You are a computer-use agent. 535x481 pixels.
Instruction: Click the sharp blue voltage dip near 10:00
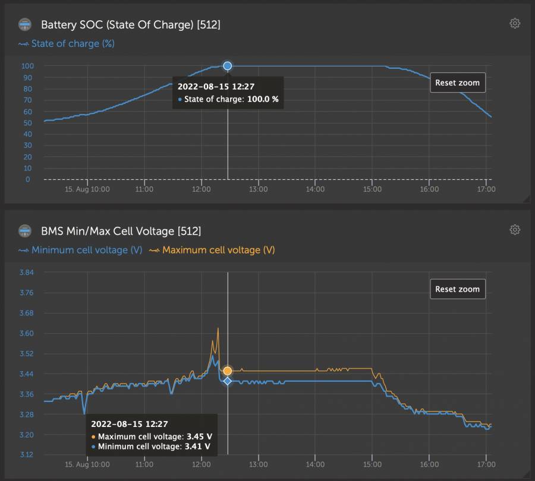84,412
